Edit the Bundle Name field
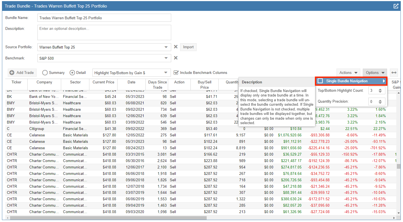 [x=104, y=18]
